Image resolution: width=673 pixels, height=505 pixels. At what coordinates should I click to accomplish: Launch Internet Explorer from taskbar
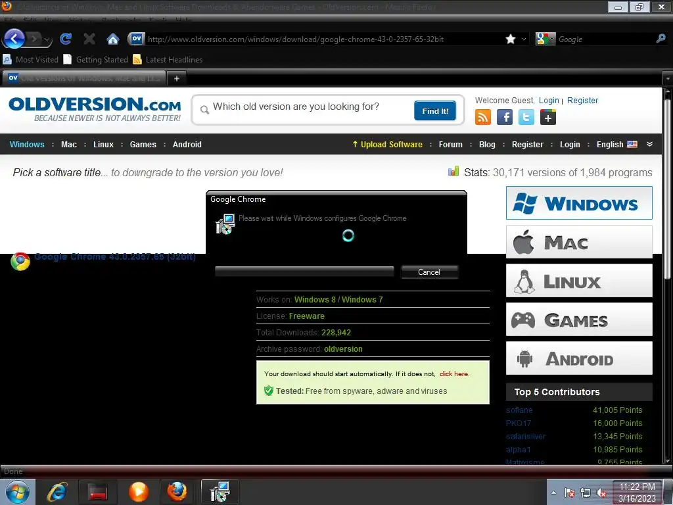pos(57,492)
